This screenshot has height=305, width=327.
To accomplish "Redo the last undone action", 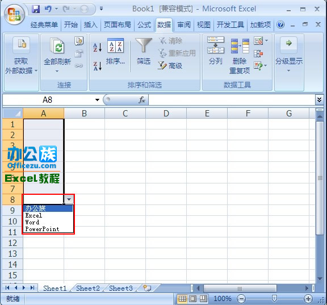I will [x=66, y=9].
